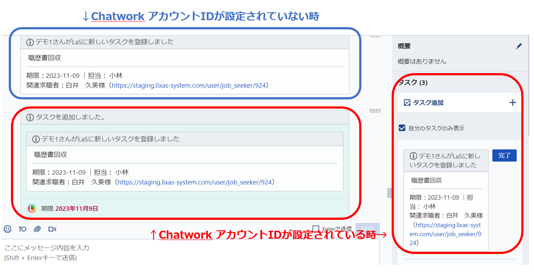This screenshot has width=534, height=275.
Task: Click 関連求職者：白井 久美様 in the sidebar task
Action: [x=446, y=215]
